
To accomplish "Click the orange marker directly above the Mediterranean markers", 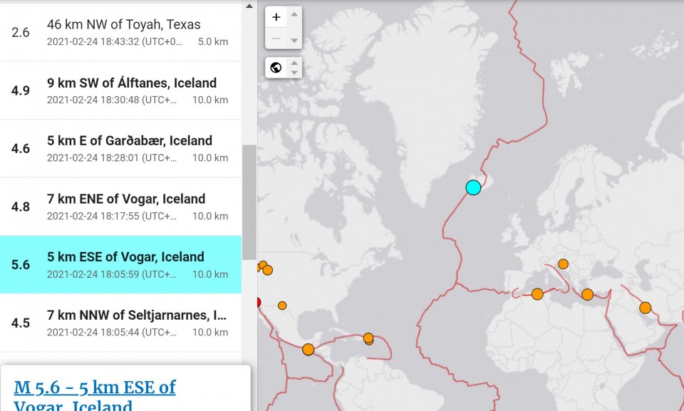I will 563,264.
